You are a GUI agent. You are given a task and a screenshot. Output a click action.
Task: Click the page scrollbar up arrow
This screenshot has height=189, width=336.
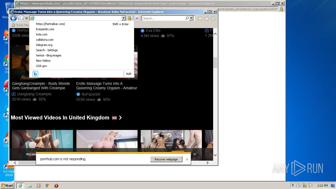coord(215,34)
